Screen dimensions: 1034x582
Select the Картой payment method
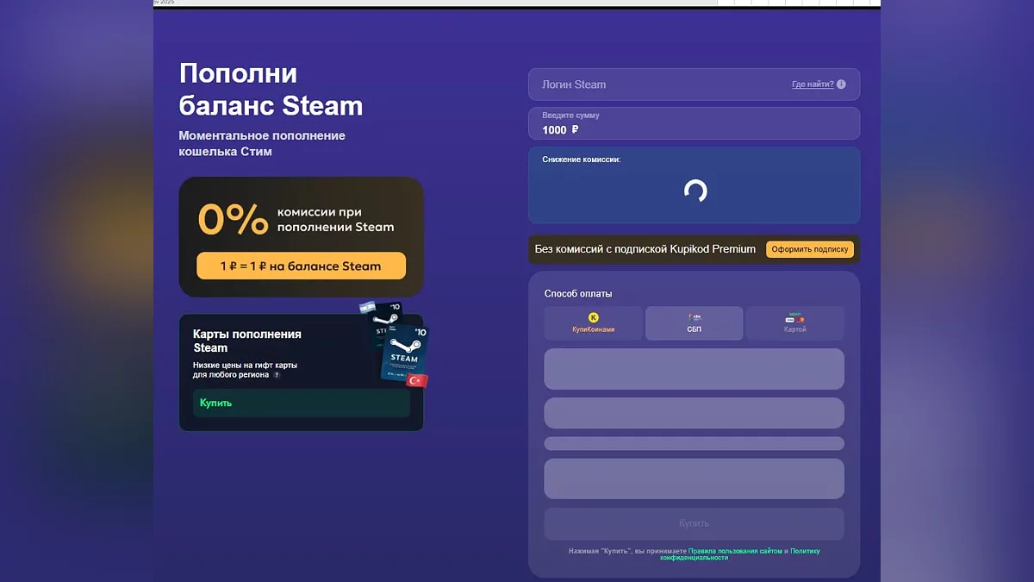[795, 323]
